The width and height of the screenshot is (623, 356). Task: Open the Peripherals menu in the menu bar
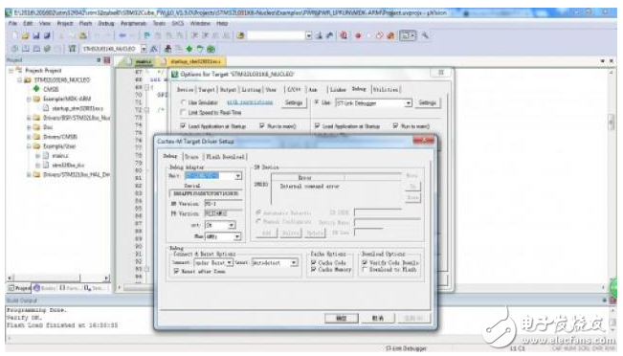(134, 23)
